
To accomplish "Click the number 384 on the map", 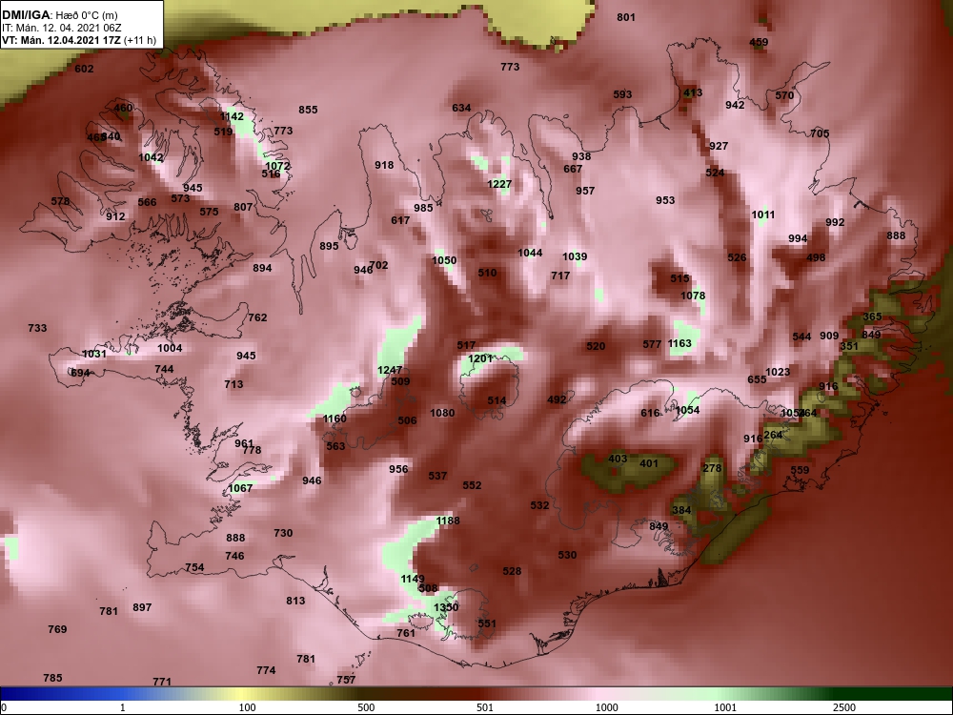I will click(x=681, y=511).
